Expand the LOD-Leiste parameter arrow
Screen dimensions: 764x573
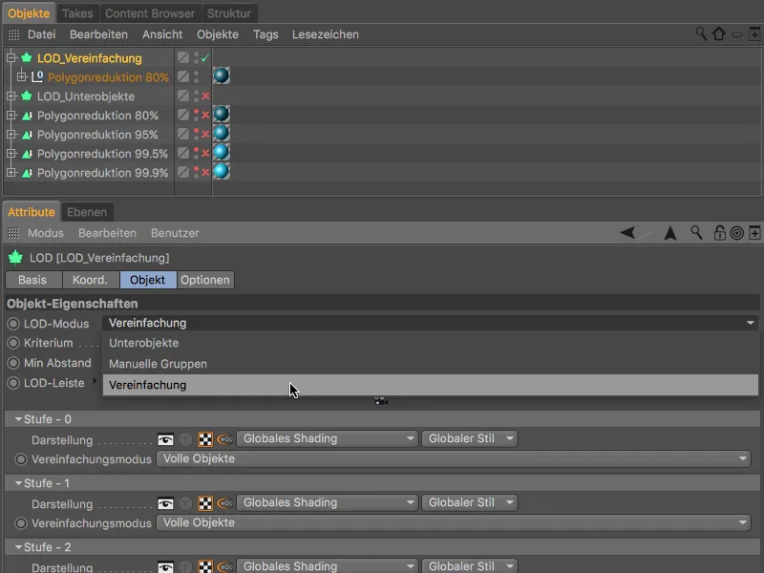click(x=95, y=380)
